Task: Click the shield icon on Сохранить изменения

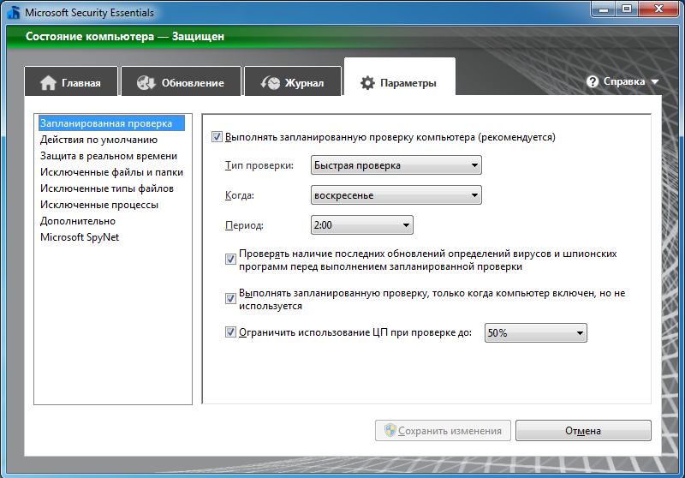Action: 390,430
